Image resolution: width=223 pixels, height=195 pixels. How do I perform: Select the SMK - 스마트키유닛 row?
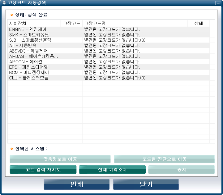pos(108,35)
